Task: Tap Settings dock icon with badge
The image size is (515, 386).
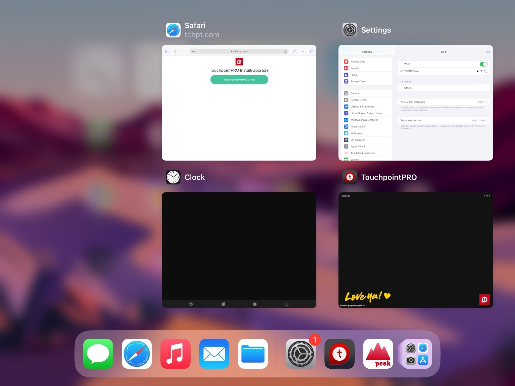Action: click(x=301, y=354)
